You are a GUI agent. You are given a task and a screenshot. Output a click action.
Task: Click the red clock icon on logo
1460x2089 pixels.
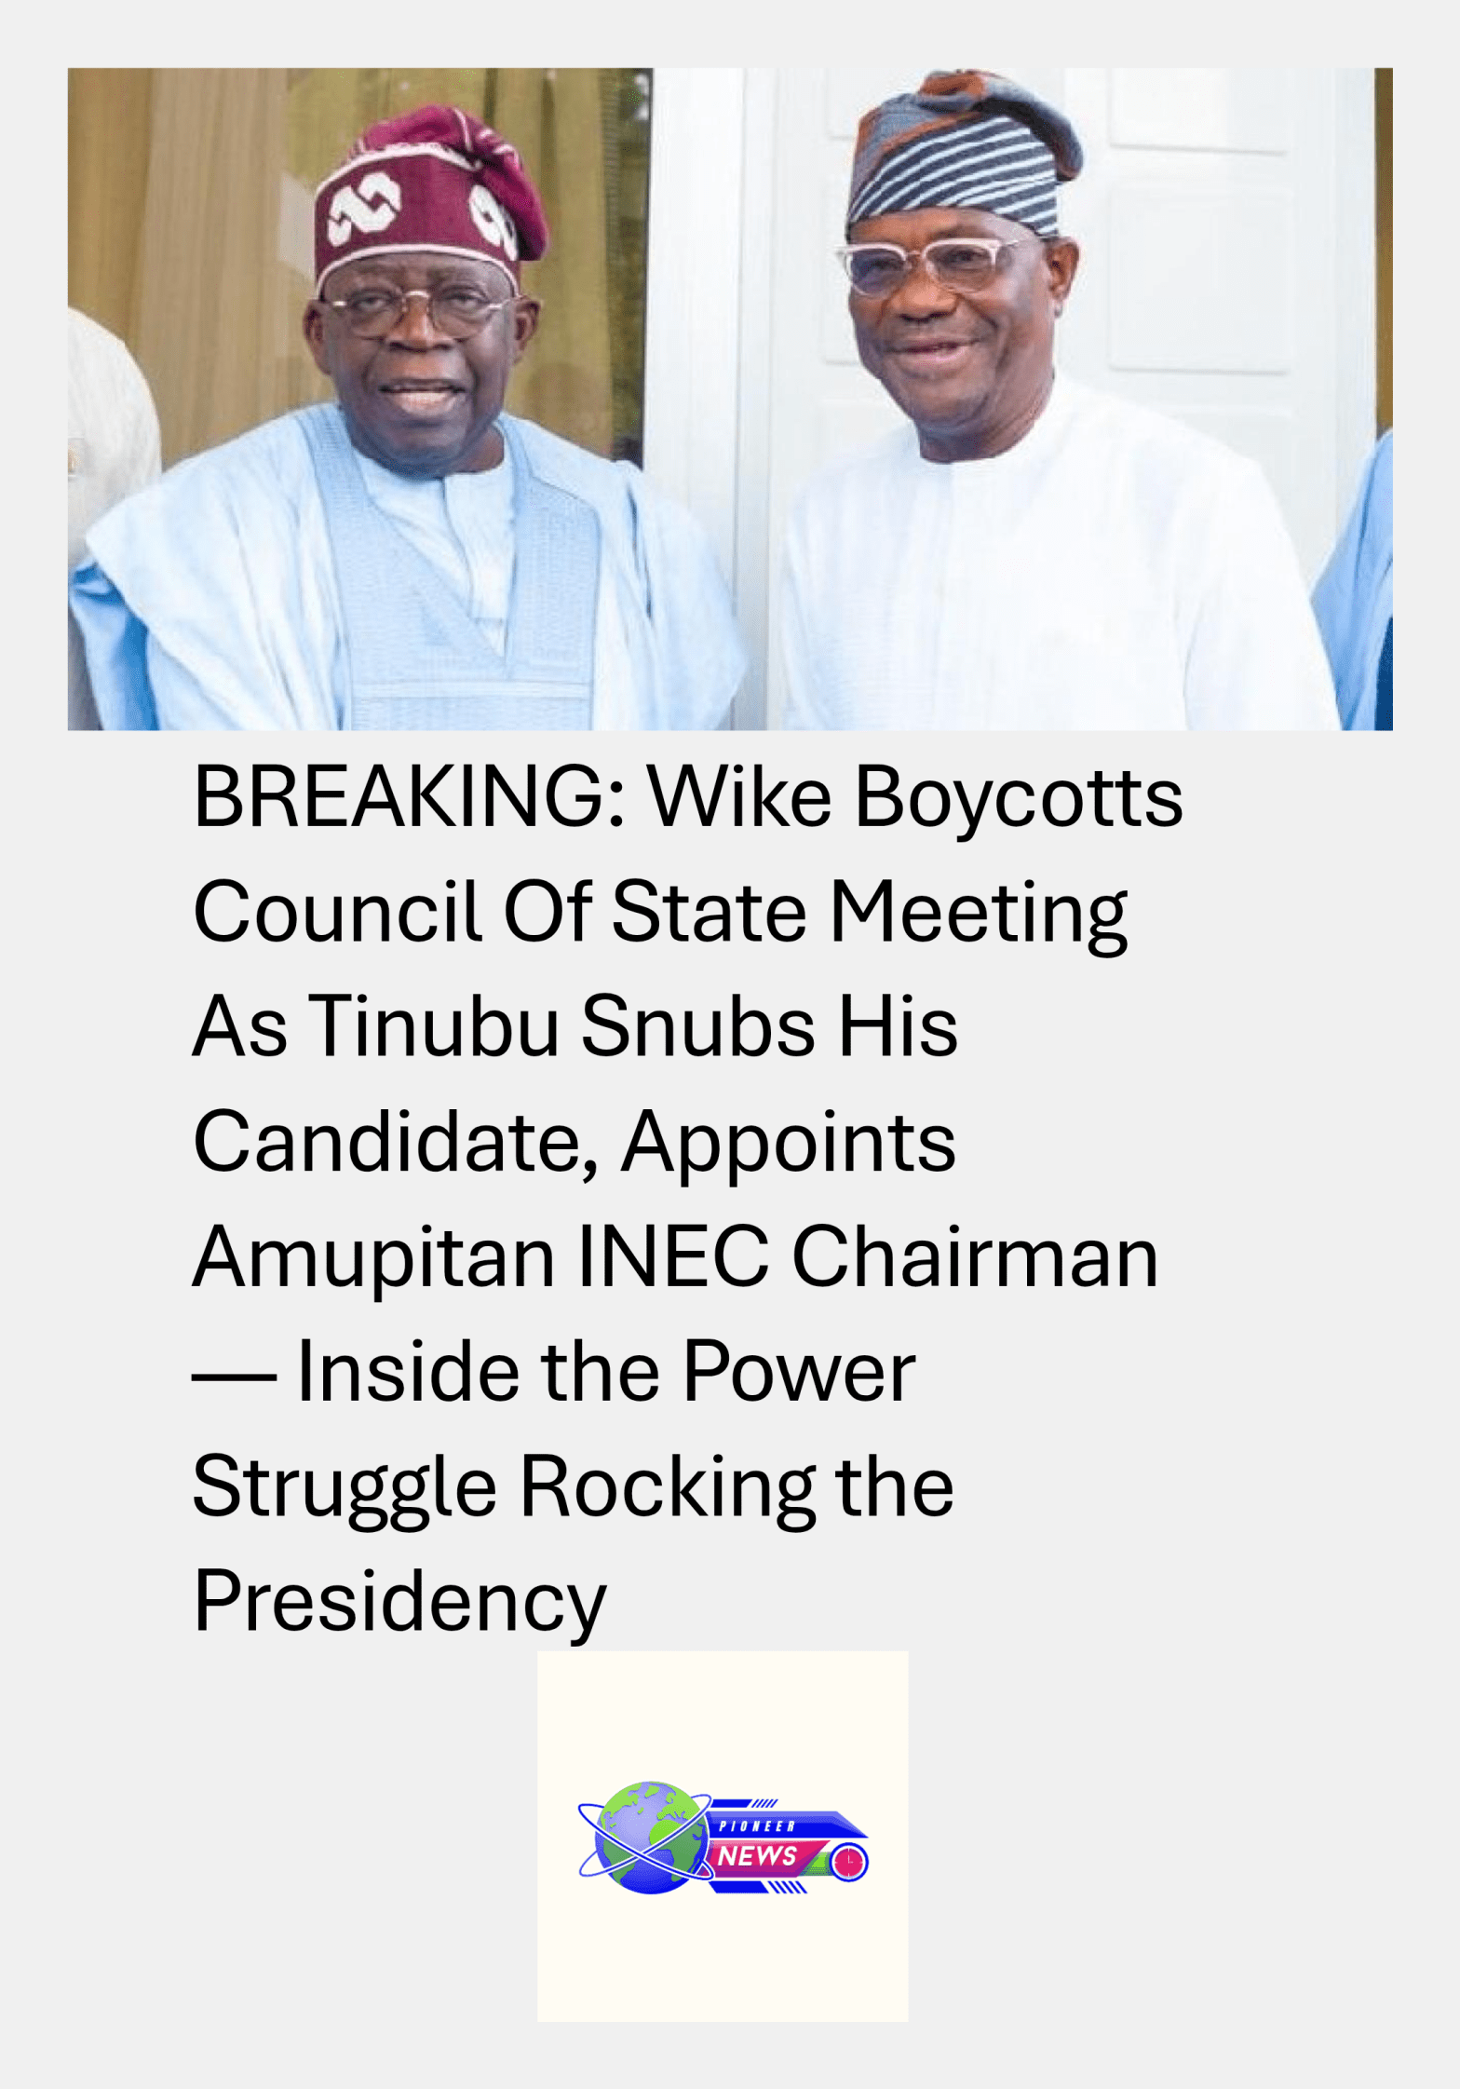pos(848,1862)
